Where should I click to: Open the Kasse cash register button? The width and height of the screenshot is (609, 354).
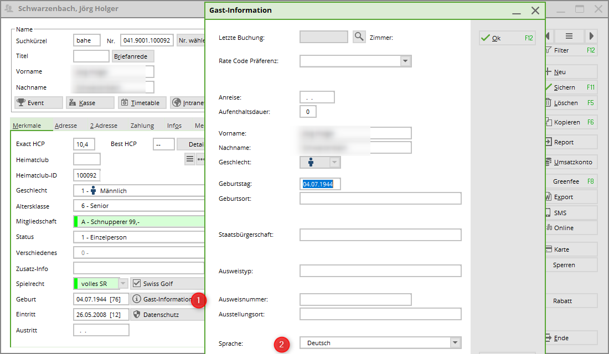click(90, 103)
